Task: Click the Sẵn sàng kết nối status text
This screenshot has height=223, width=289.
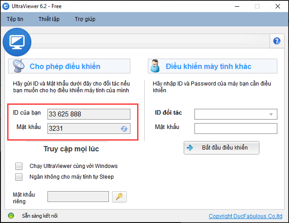Action: click(x=40, y=216)
